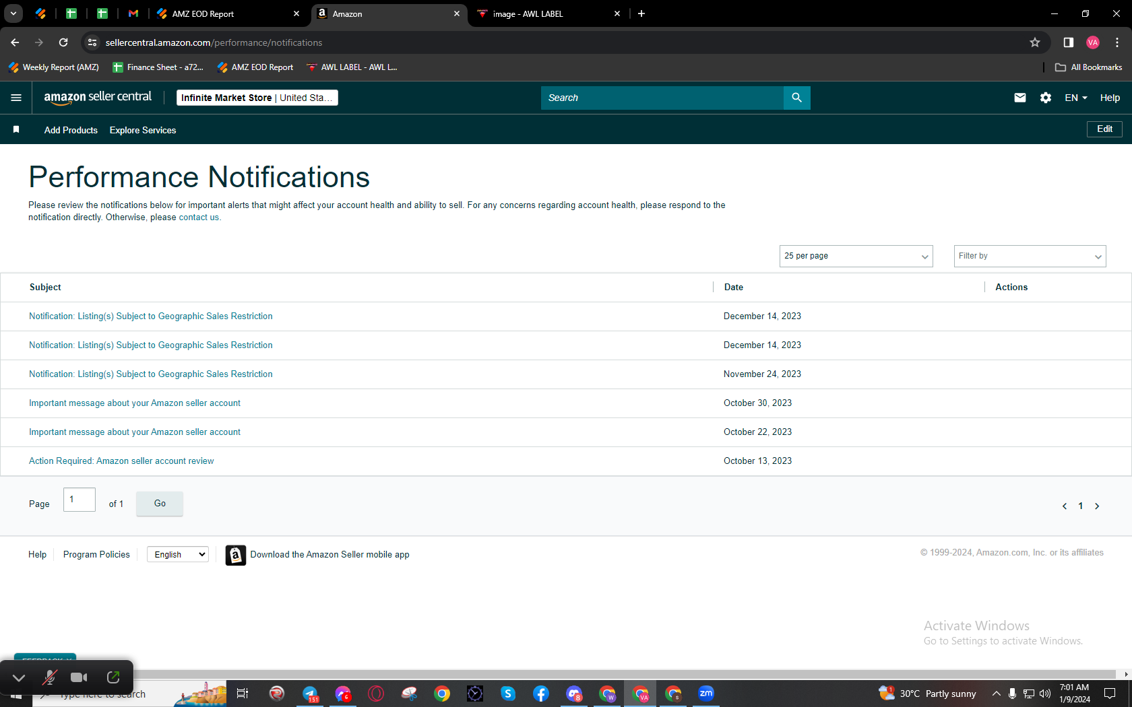Viewport: 1132px width, 707px height.
Task: Click the page number input field
Action: pos(80,500)
